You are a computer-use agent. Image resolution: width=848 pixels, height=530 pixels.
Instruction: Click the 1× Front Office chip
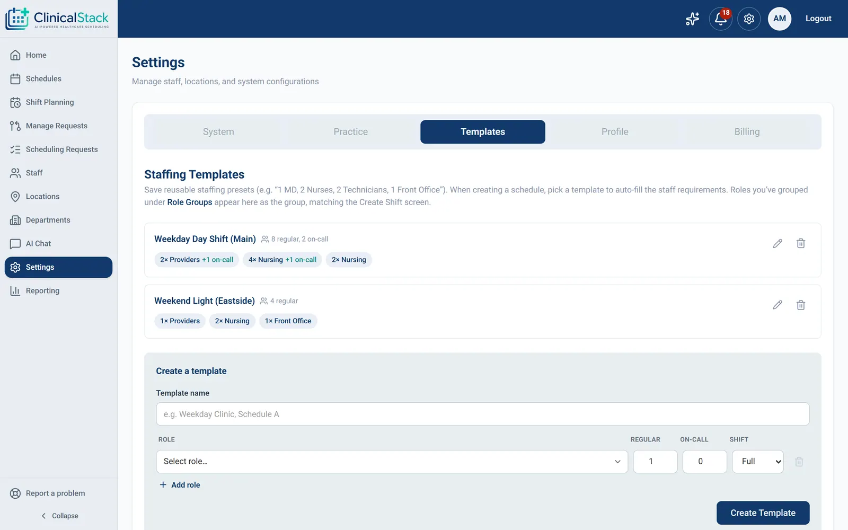click(x=288, y=321)
